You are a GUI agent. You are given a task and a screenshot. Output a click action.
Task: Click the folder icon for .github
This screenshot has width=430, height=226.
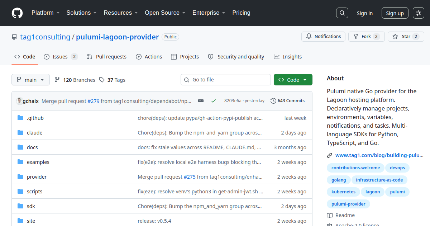[20, 118]
